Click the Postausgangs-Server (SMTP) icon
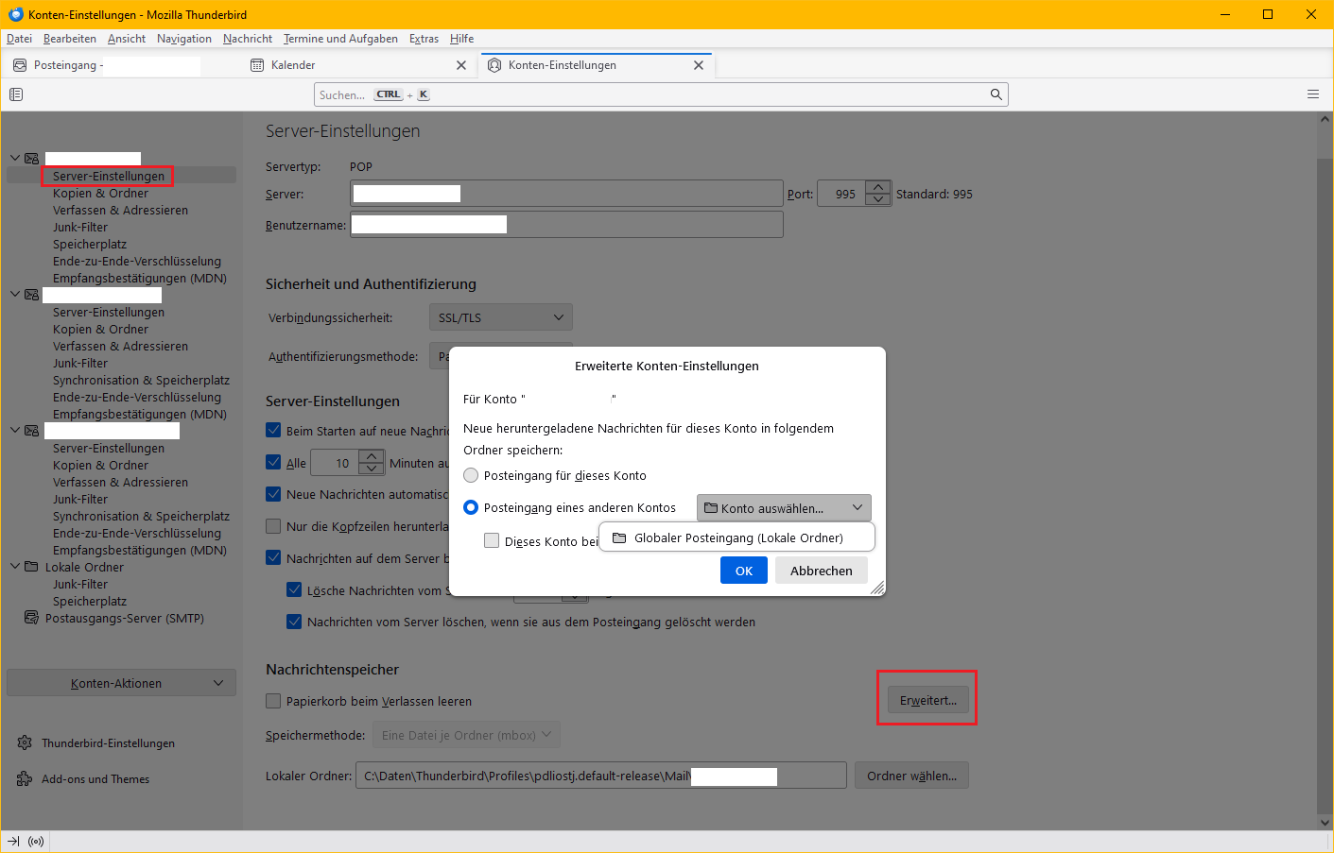Screen dimensions: 1334x853 pos(31,619)
